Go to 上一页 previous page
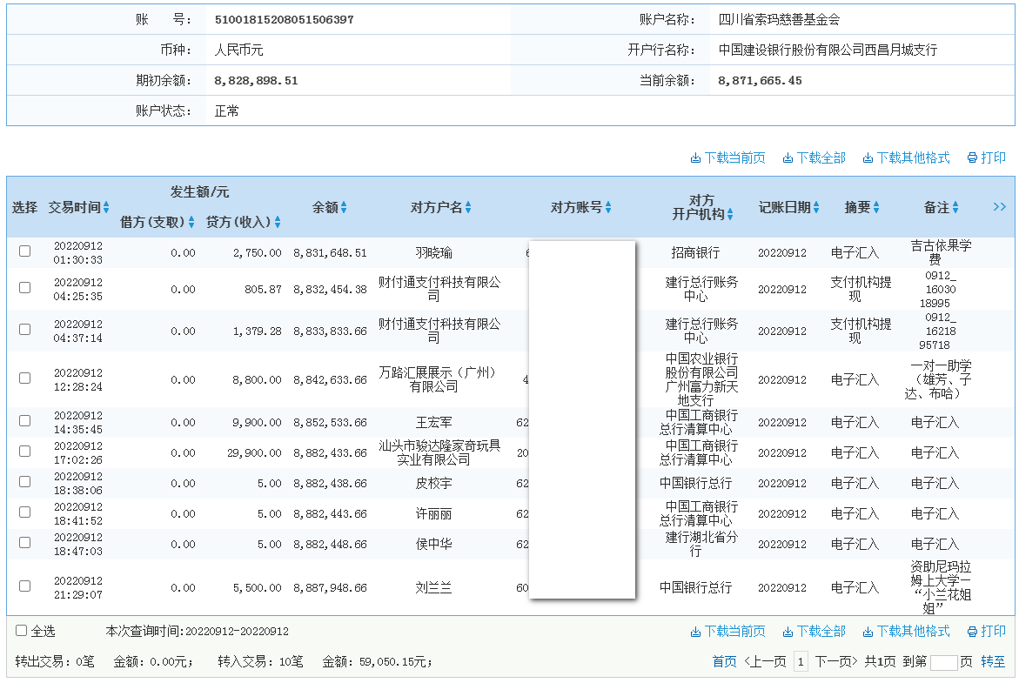The width and height of the screenshot is (1019, 683). point(766,661)
